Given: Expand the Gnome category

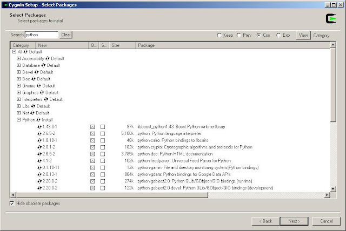Looking at the screenshot, I should click(19, 86).
